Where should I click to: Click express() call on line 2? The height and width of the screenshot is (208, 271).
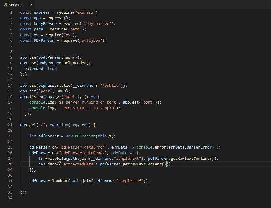58,18
